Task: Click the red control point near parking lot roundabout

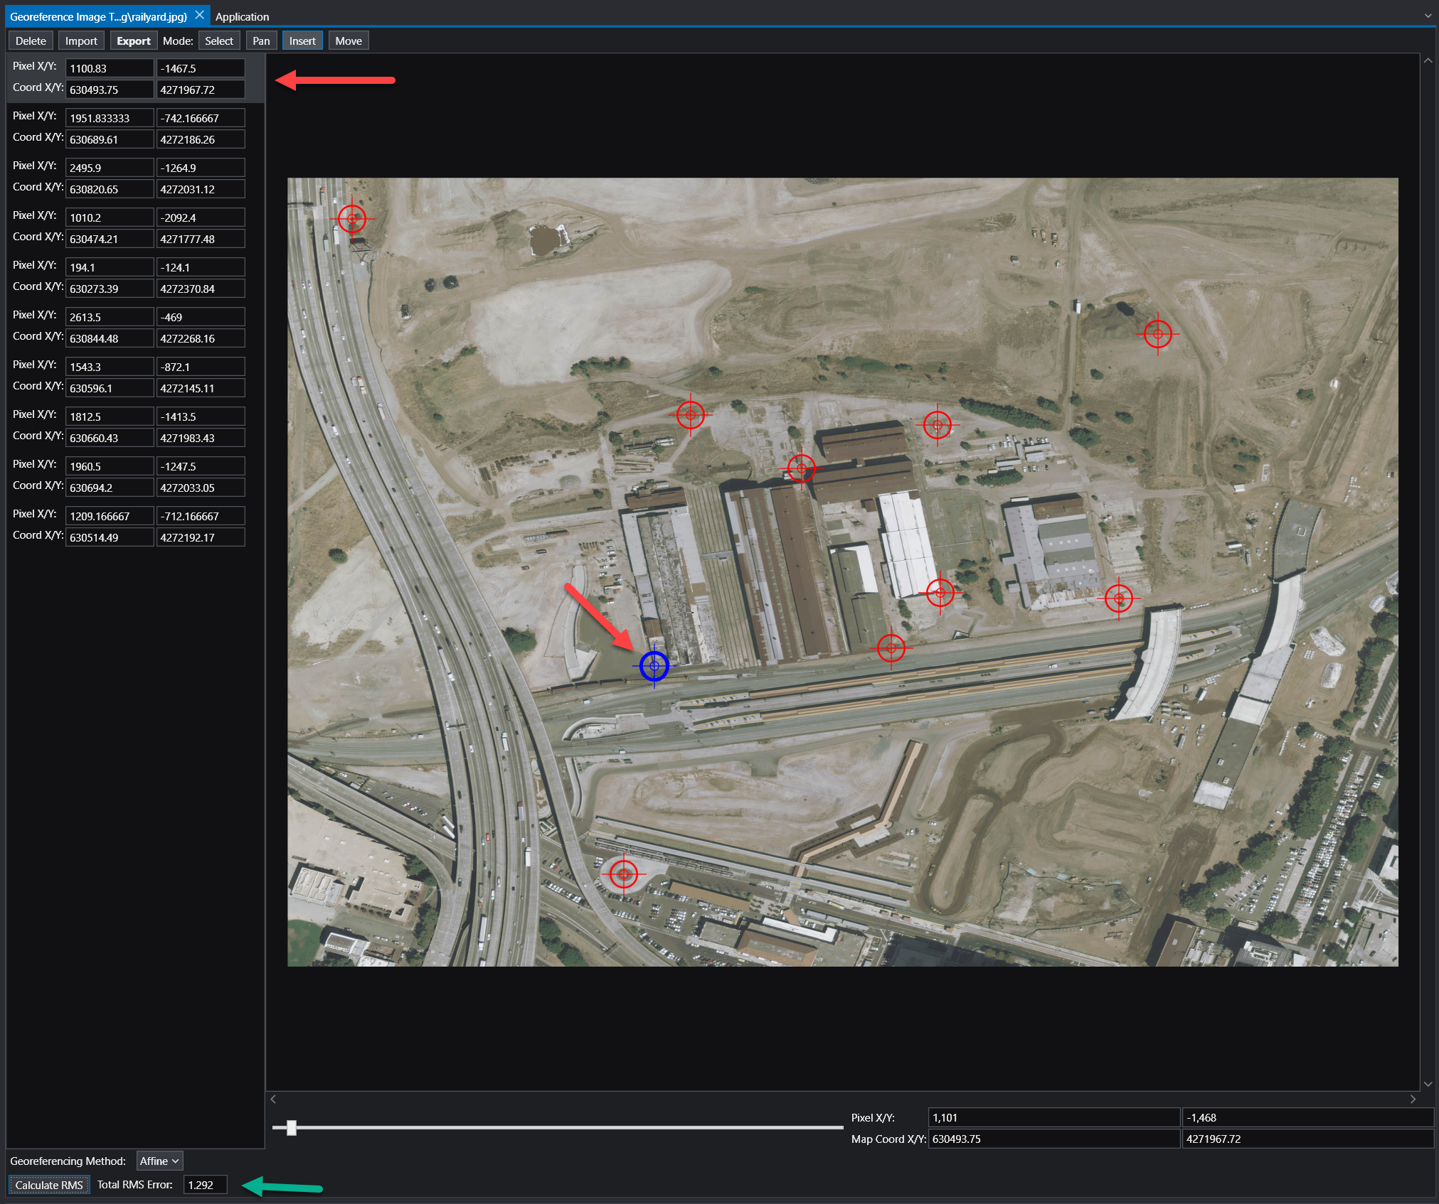Action: coord(624,874)
